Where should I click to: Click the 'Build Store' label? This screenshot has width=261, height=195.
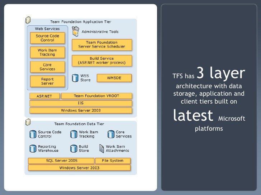pyautogui.click(x=84, y=149)
